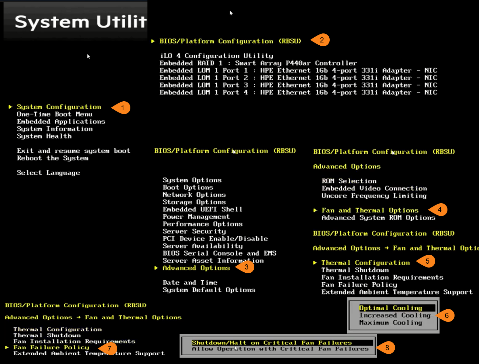Viewport: 479px width, 364px height.
Task: Launch Embedded UEFI Shell
Action: tap(202, 209)
